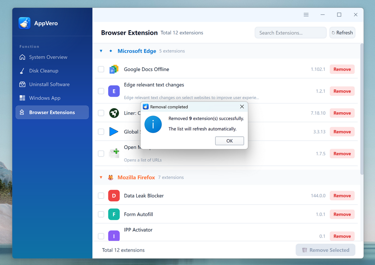Click the Uninstall Software box icon

click(22, 84)
